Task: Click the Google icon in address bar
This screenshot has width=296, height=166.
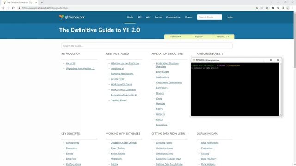Action: [x=257, y=8]
